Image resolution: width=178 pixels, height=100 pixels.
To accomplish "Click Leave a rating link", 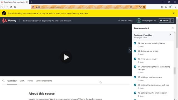I will [x=127, y=21].
